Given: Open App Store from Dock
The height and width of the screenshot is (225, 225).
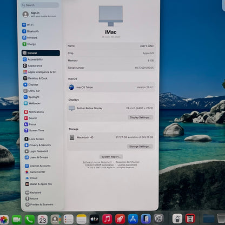Looking at the screenshot, I should coord(133,219).
